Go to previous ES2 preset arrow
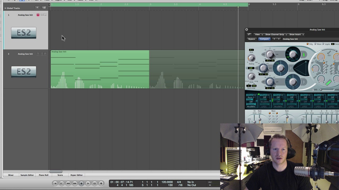Viewport: 339px width, 190px height. (274, 39)
